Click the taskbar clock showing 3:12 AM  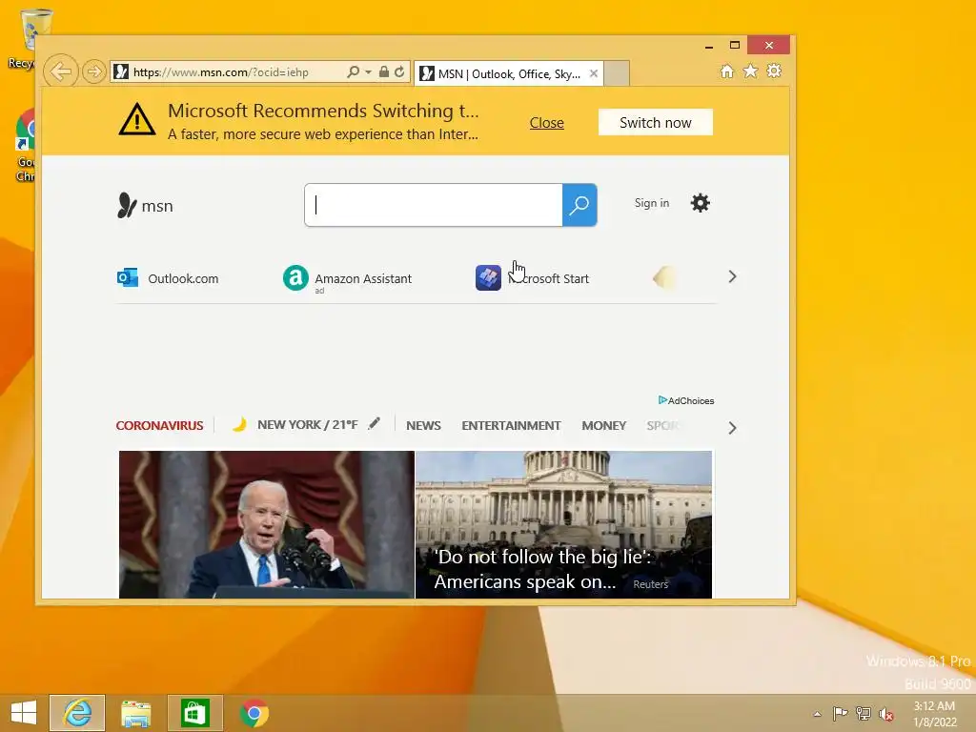coord(934,714)
